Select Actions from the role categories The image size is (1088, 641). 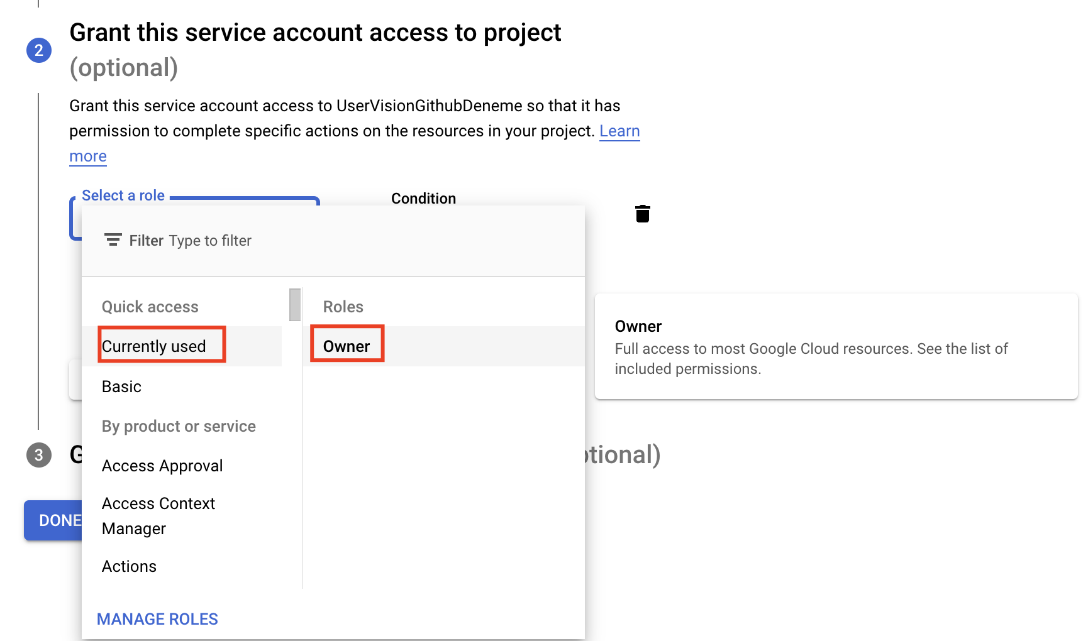pos(129,566)
